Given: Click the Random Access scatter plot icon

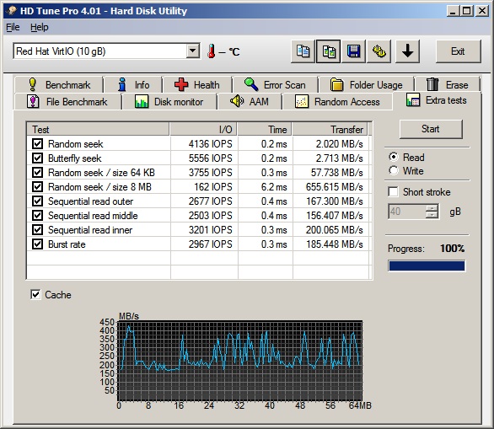Looking at the screenshot, I should point(302,101).
